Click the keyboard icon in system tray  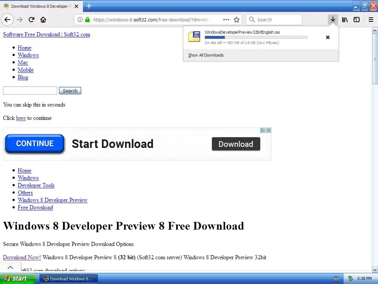click(336, 279)
